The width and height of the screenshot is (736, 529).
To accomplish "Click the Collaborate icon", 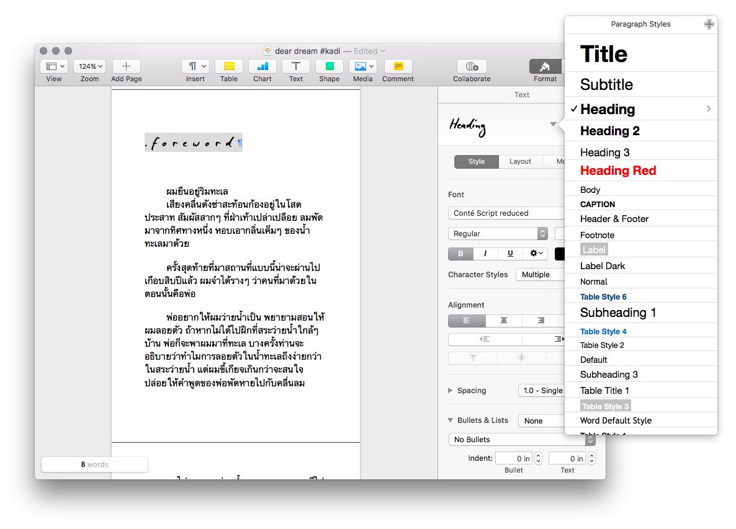I will pyautogui.click(x=472, y=66).
